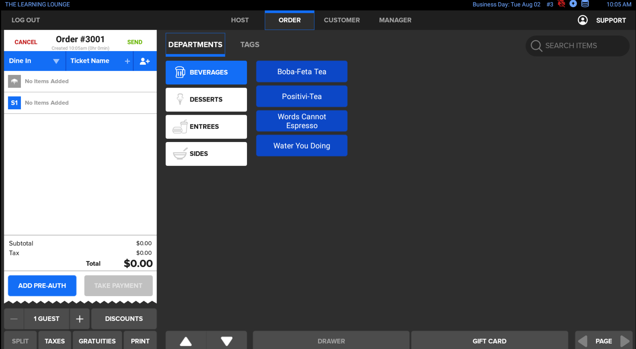
Task: Decrease guest count with minus button
Action: click(x=14, y=319)
